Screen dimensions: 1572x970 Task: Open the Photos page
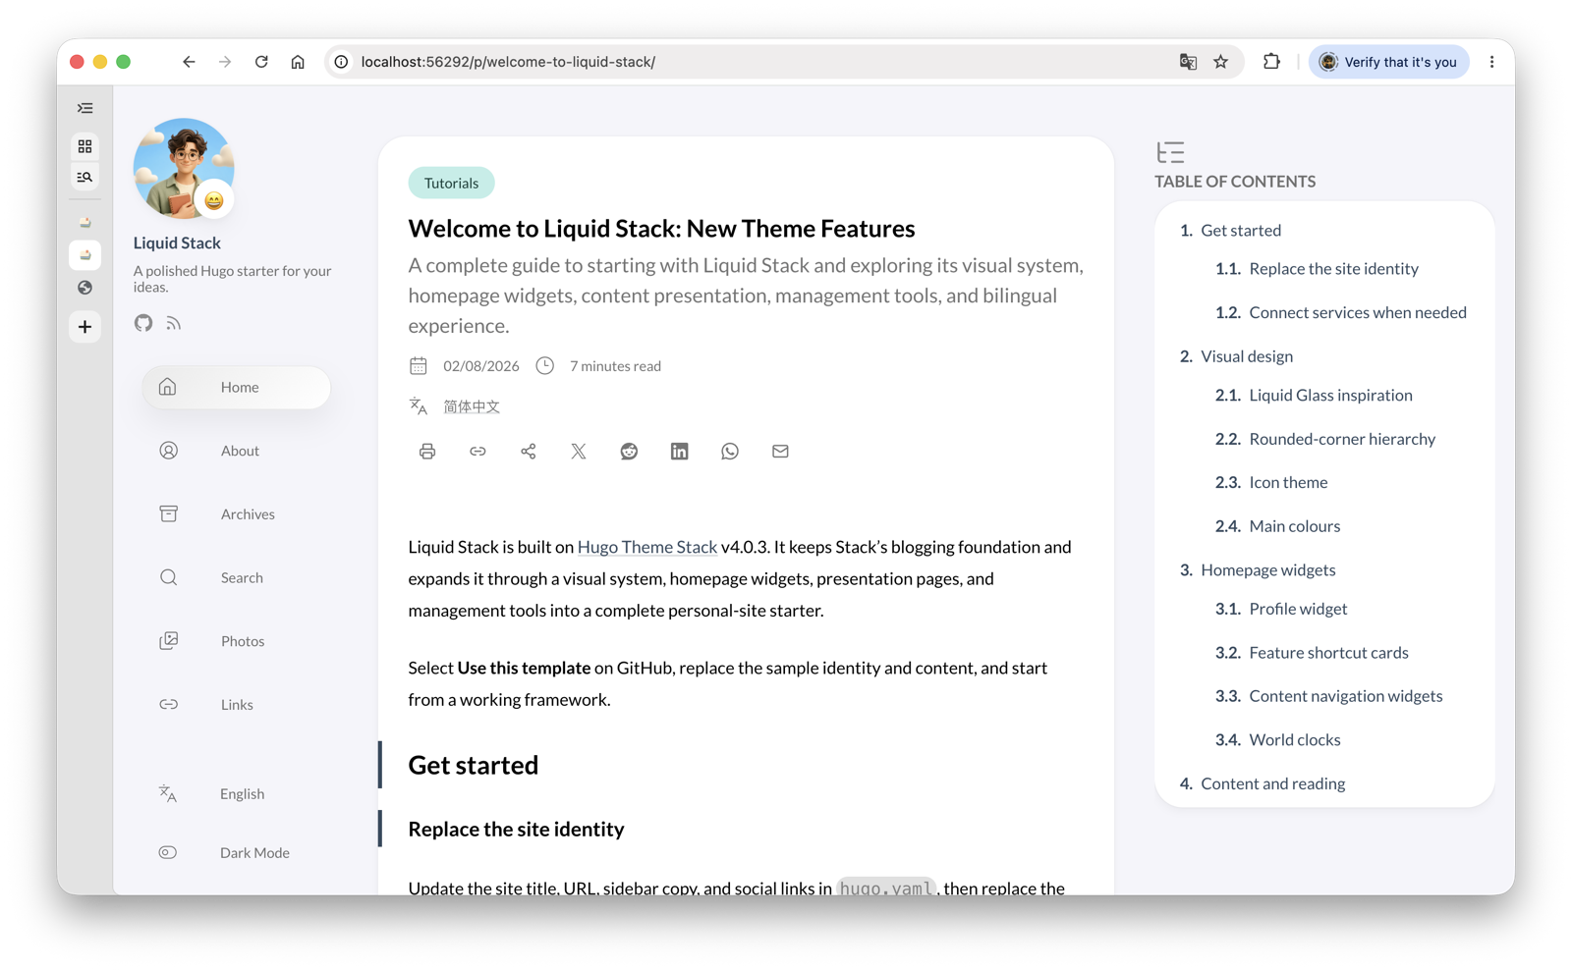(x=236, y=641)
